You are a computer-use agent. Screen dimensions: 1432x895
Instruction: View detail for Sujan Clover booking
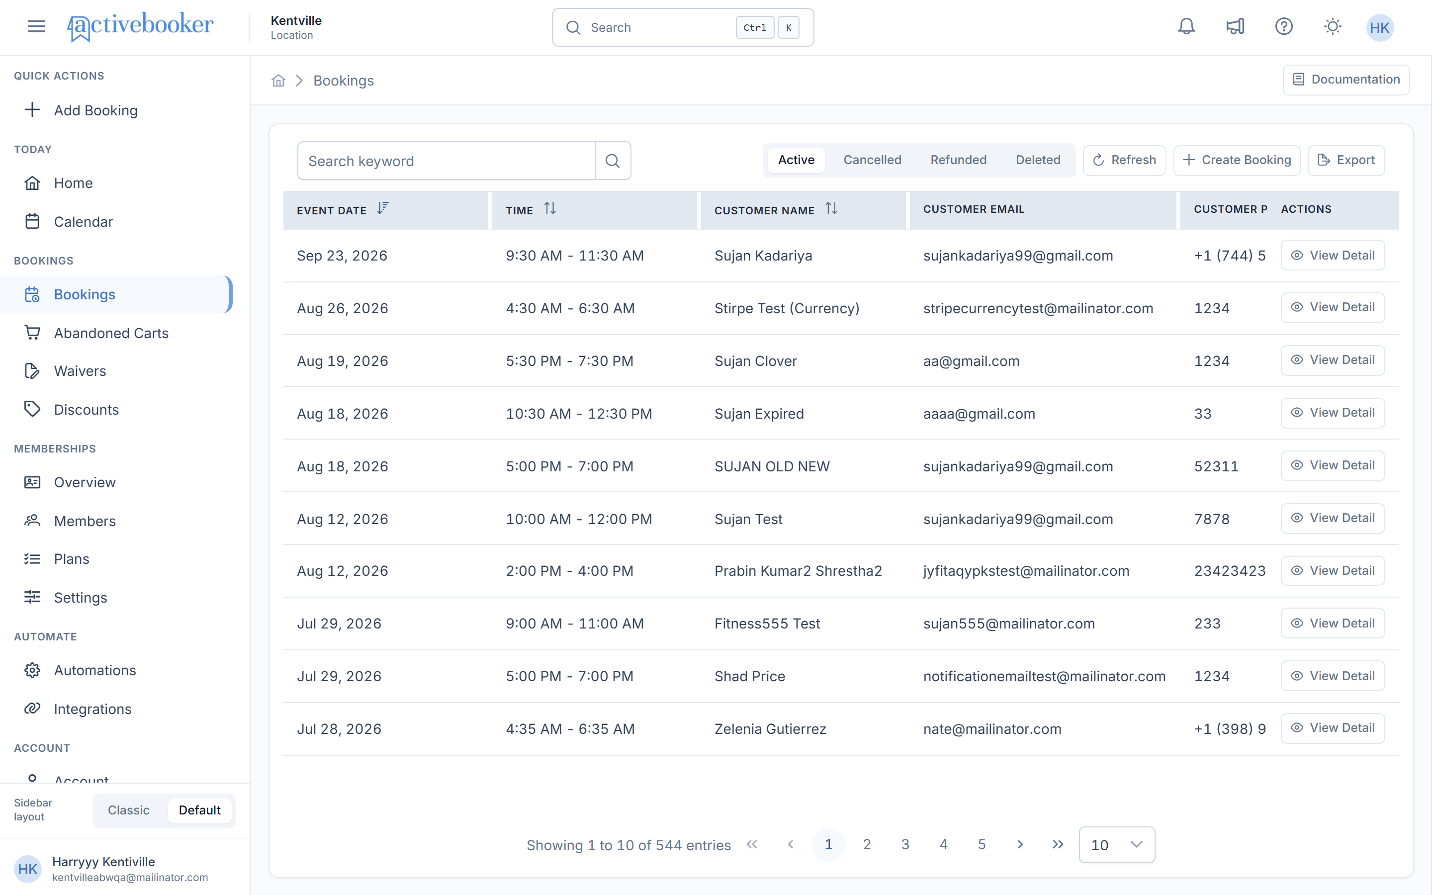1333,360
